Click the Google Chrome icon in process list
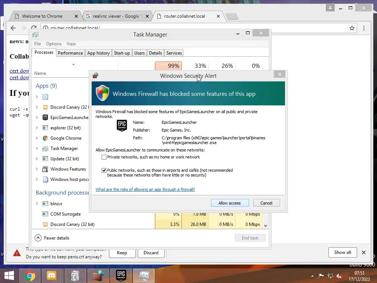 click(45, 138)
